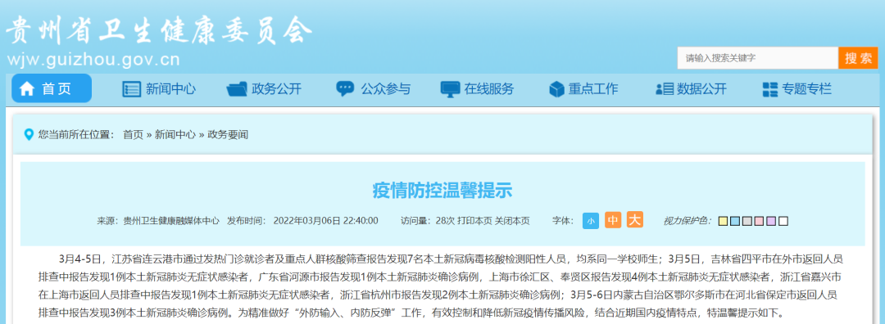
Task: Click the article title 疫情防控温馨提示
Action: pyautogui.click(x=442, y=191)
